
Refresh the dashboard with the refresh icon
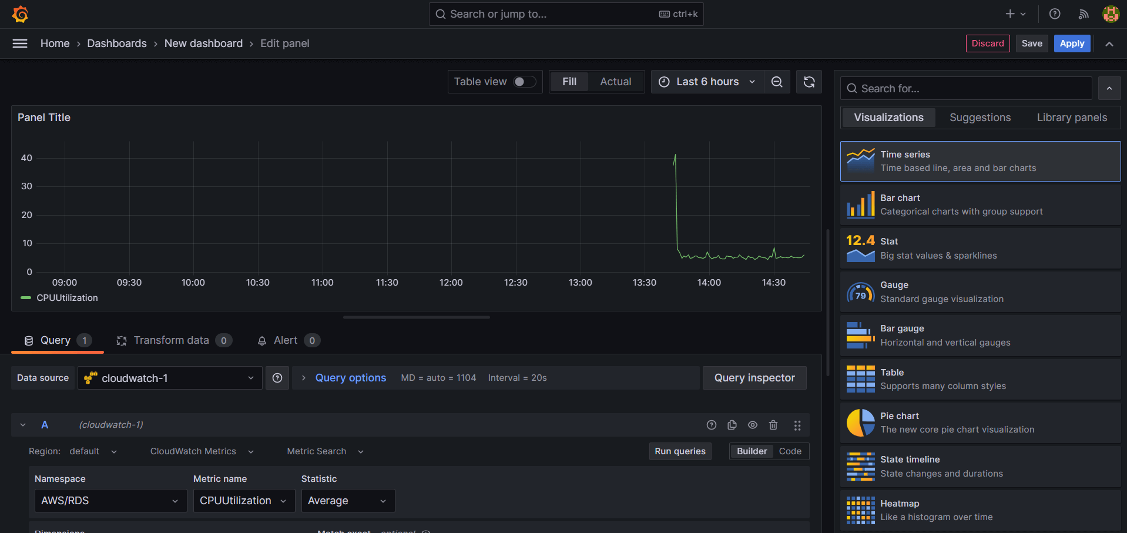click(x=809, y=82)
